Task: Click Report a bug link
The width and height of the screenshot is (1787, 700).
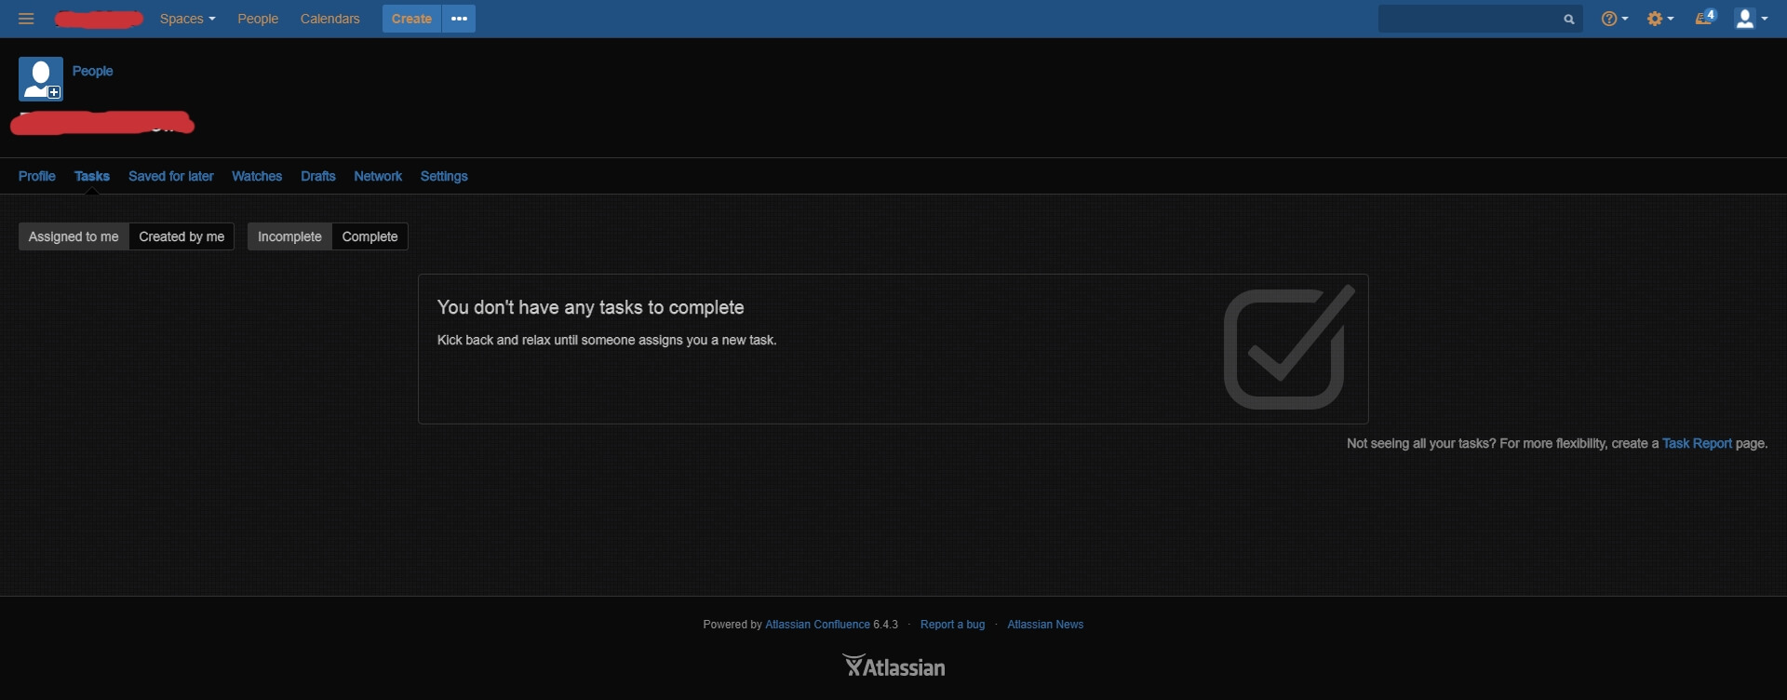Action: point(952,625)
